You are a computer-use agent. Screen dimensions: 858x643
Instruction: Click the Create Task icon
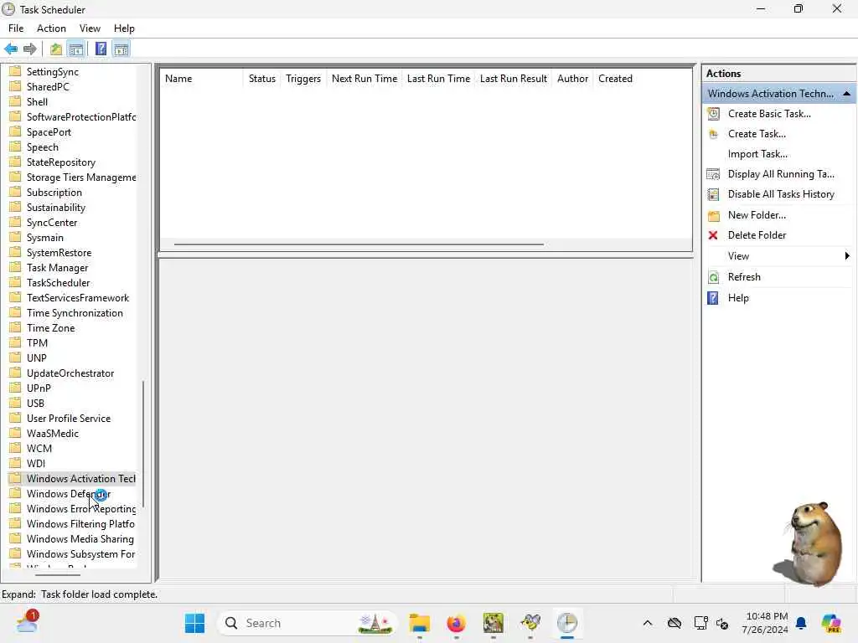click(x=713, y=134)
